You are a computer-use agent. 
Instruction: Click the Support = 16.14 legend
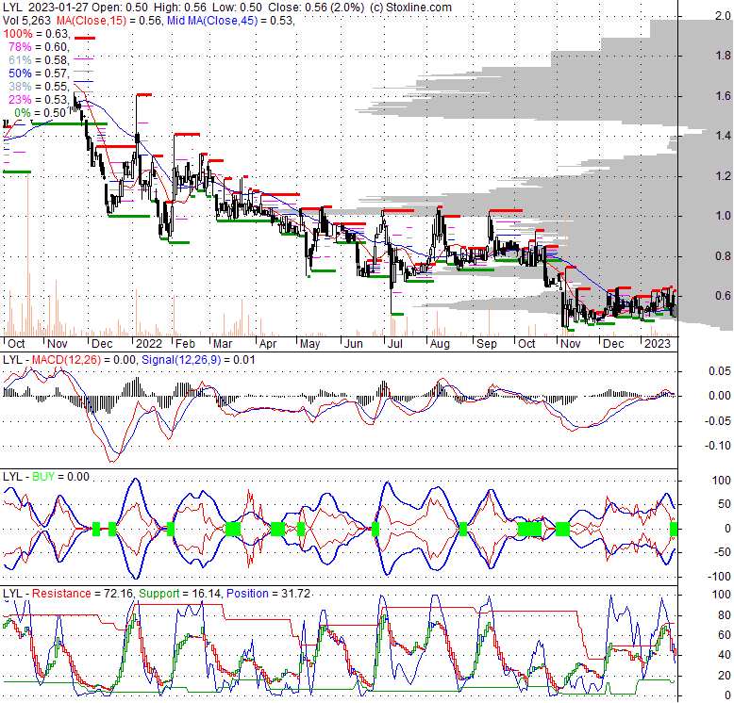click(180, 594)
